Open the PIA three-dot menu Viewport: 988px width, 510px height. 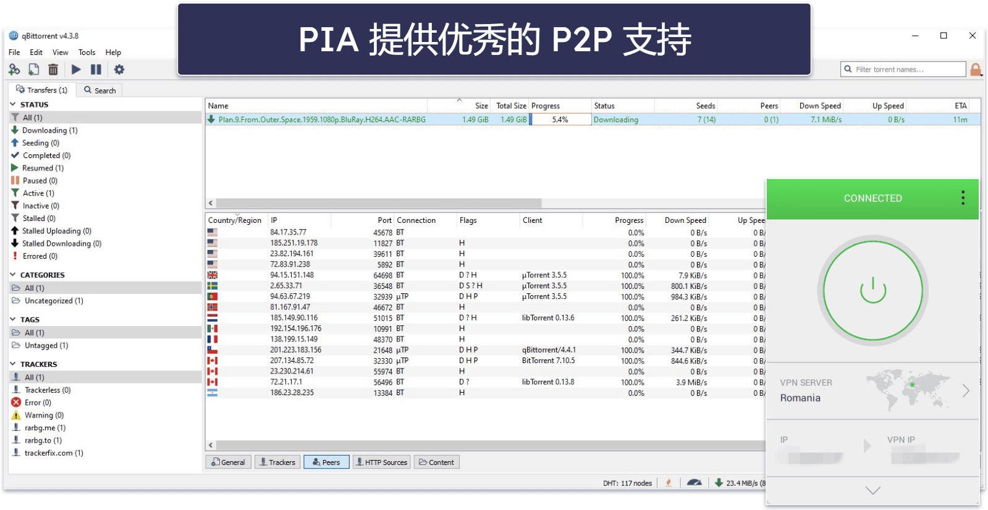(x=963, y=198)
